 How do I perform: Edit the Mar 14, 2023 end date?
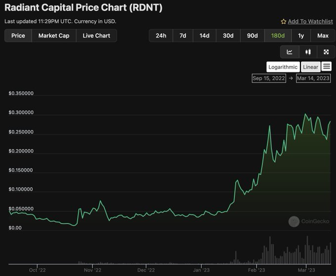tap(313, 78)
